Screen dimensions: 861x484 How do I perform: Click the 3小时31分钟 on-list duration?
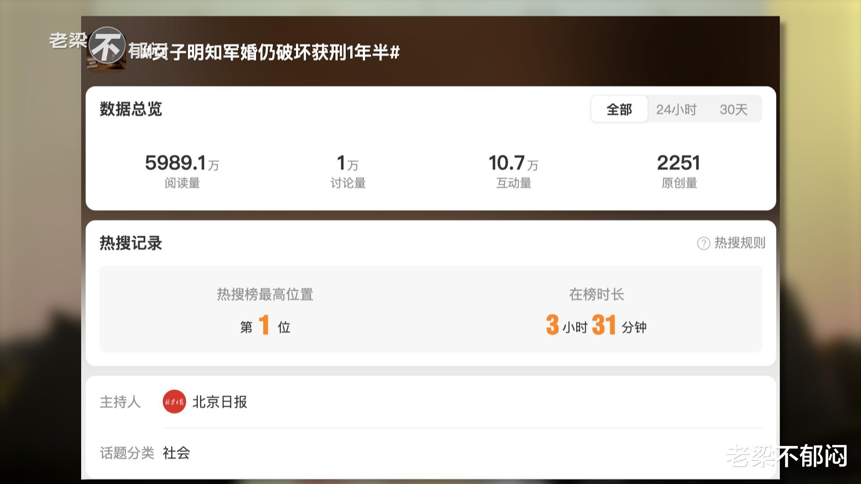[596, 325]
